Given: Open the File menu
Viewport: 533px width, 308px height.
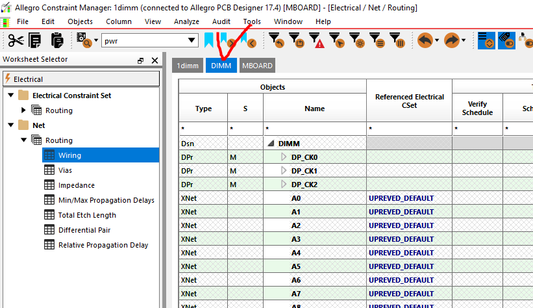Looking at the screenshot, I should (23, 21).
